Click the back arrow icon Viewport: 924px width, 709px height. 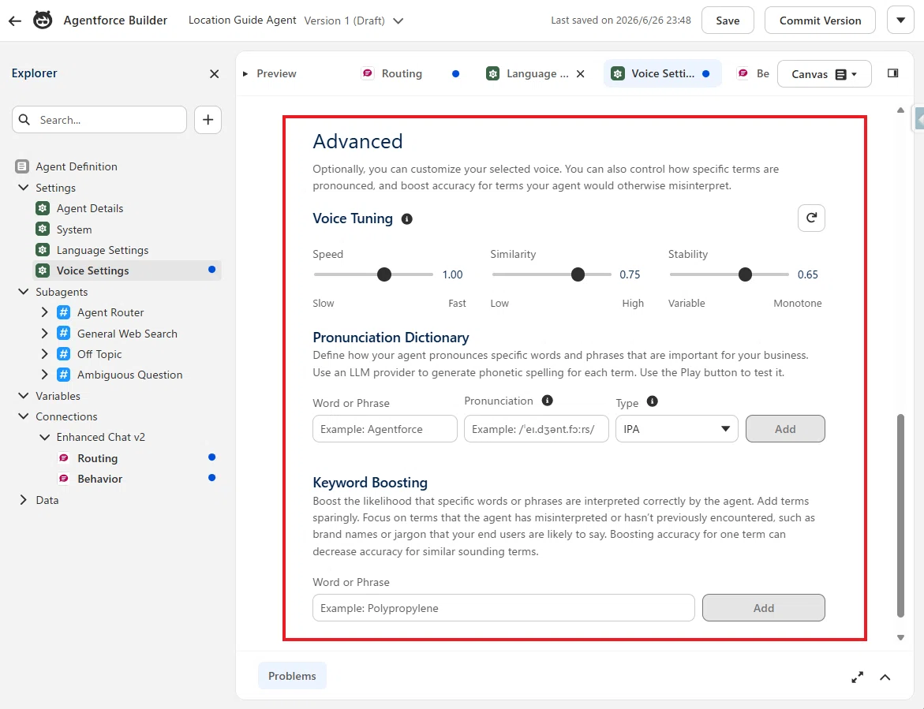(15, 21)
